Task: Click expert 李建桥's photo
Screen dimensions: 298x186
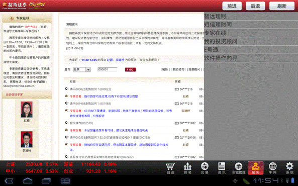Action: (x=27, y=139)
